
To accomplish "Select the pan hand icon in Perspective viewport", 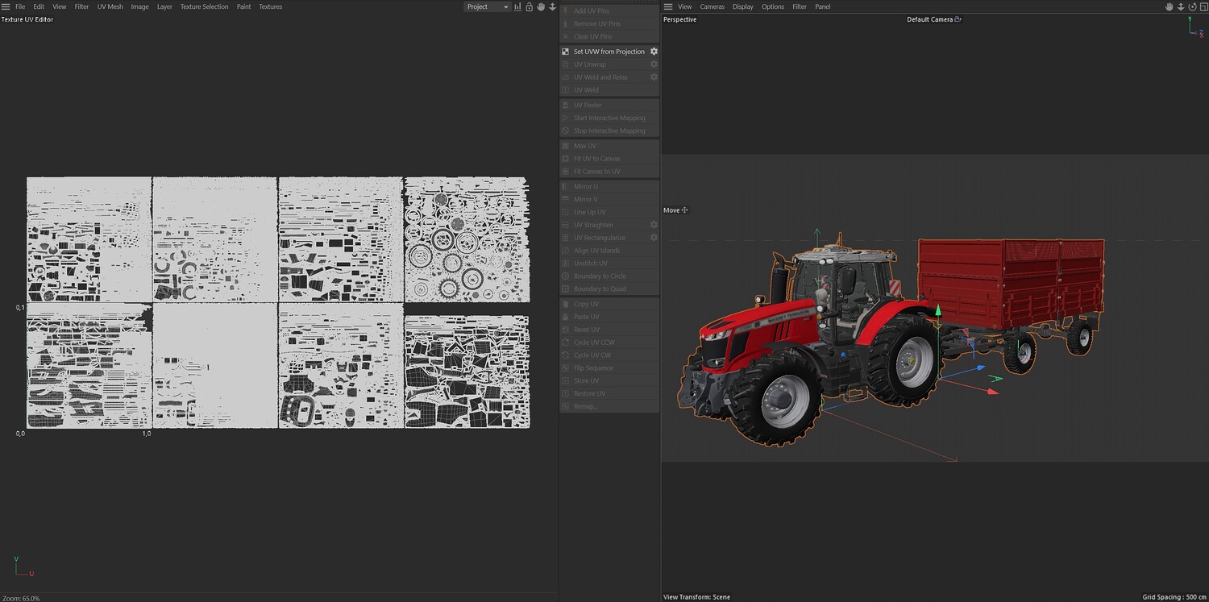I will 1169,6.
